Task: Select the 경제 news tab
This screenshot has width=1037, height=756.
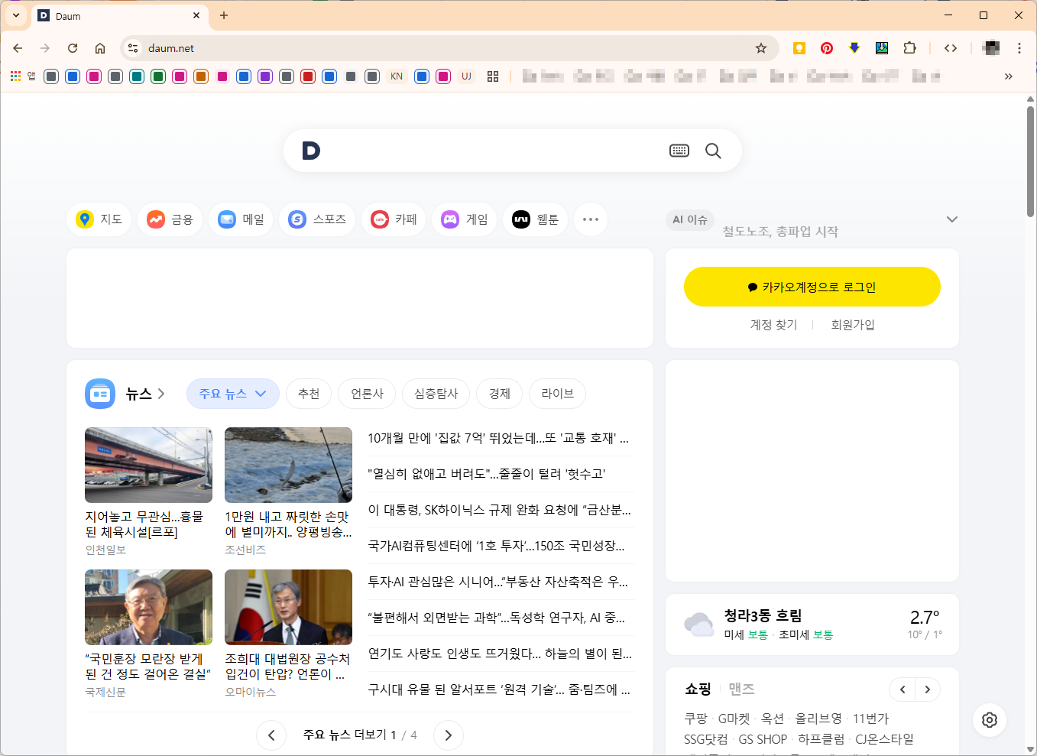Action: 500,394
